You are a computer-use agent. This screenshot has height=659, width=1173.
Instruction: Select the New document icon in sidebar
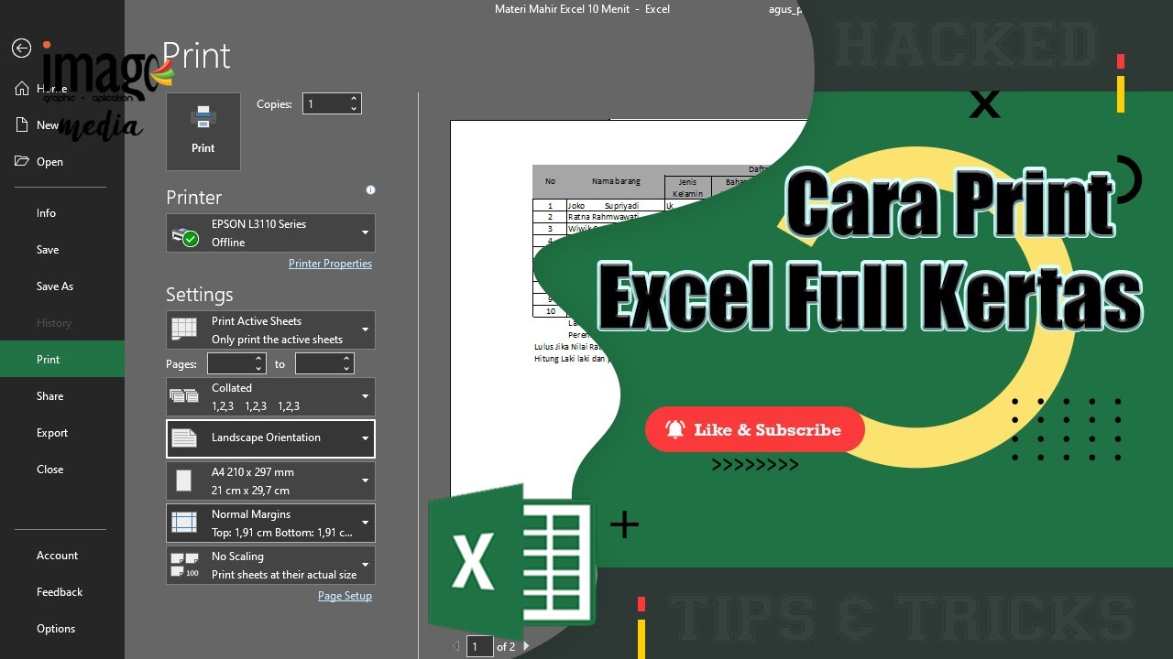(x=23, y=124)
